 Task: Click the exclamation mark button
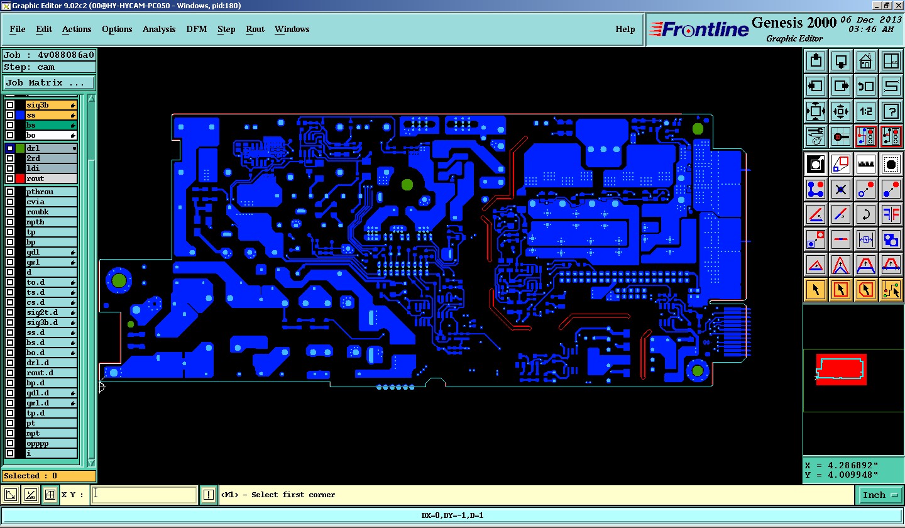click(208, 495)
